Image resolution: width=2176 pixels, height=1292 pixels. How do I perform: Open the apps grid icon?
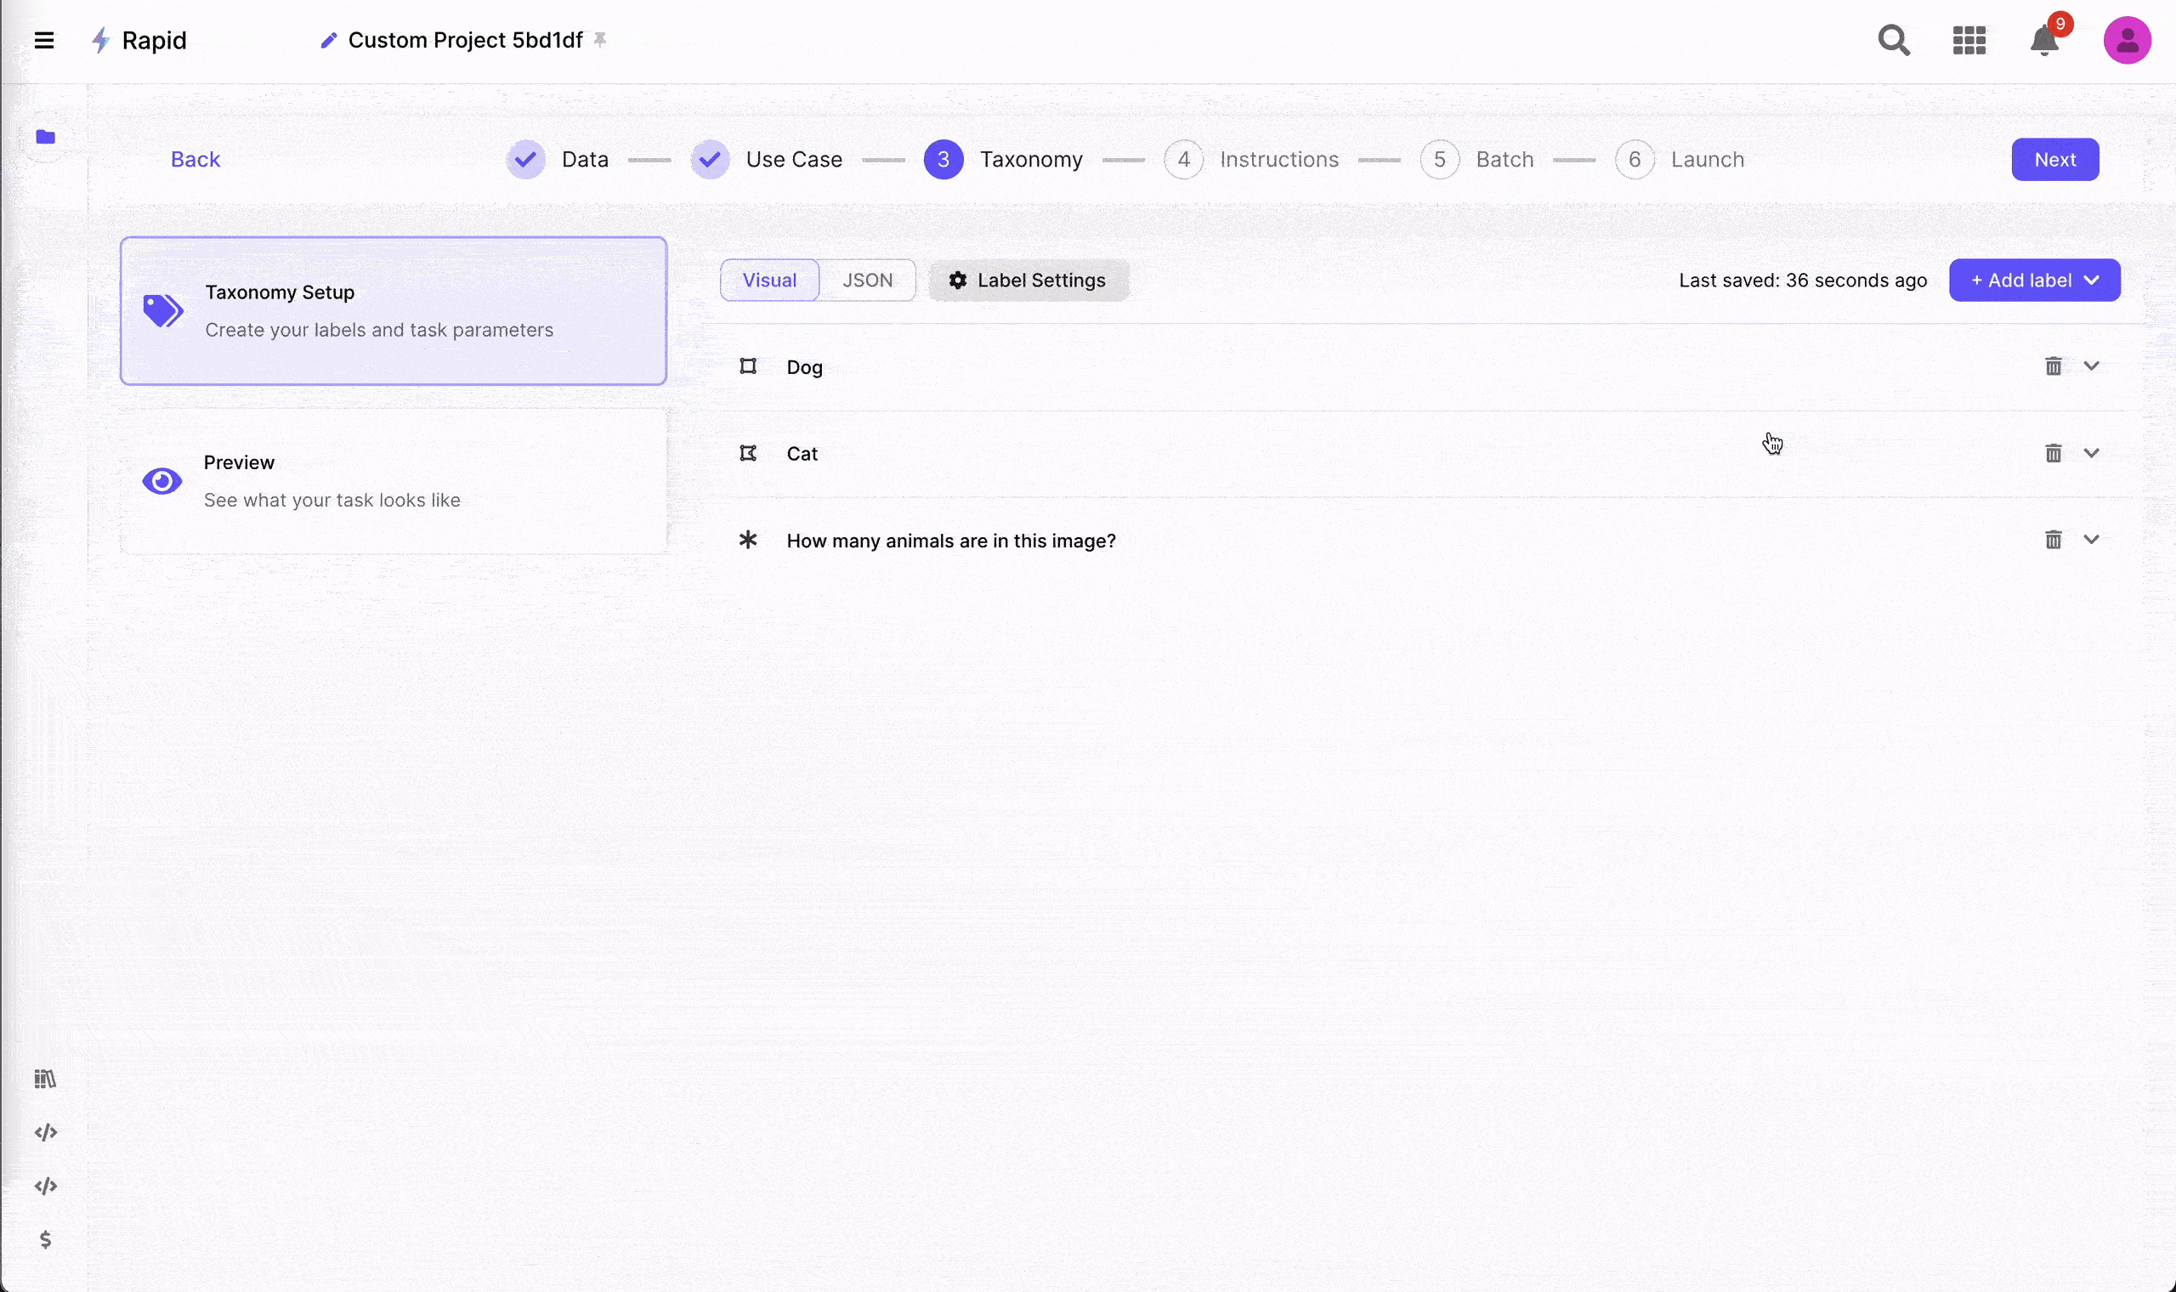[1969, 40]
